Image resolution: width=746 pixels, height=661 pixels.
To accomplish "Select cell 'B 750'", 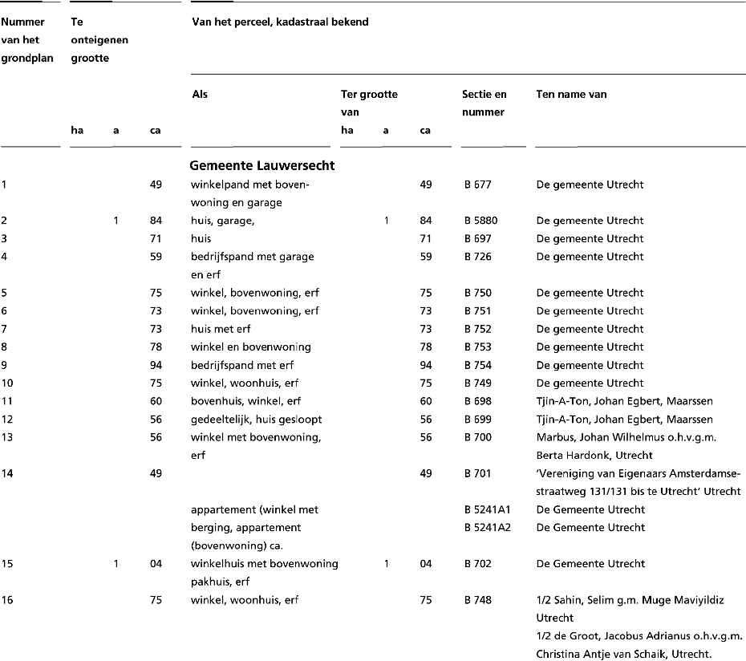I will pyautogui.click(x=477, y=293).
